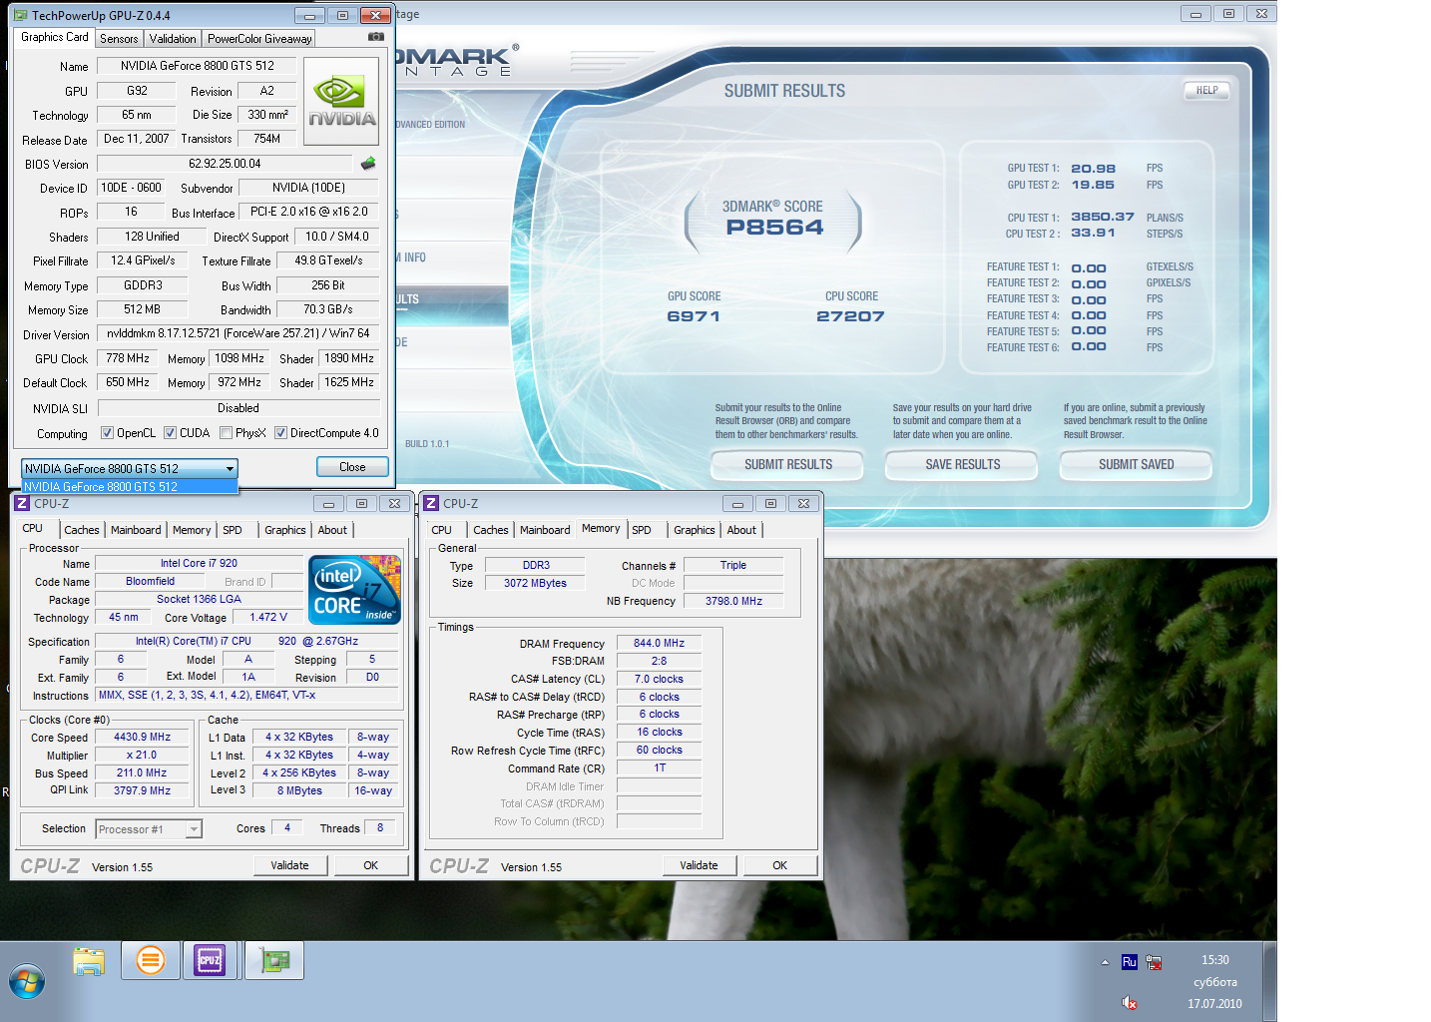Click the Intel Core i7 logo in CPU-Z
The width and height of the screenshot is (1431, 1022).
coord(354,590)
